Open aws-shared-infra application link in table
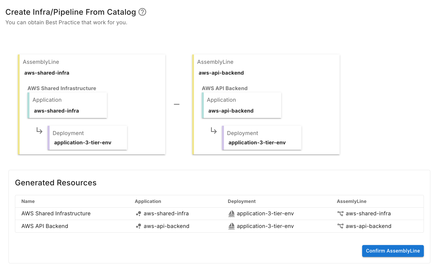This screenshot has height=268, width=436. point(166,214)
